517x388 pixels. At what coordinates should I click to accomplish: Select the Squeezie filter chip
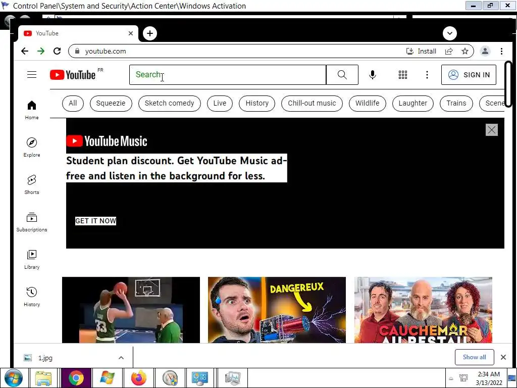111,103
